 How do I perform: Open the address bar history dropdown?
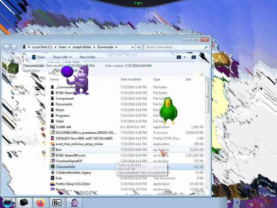[133, 47]
